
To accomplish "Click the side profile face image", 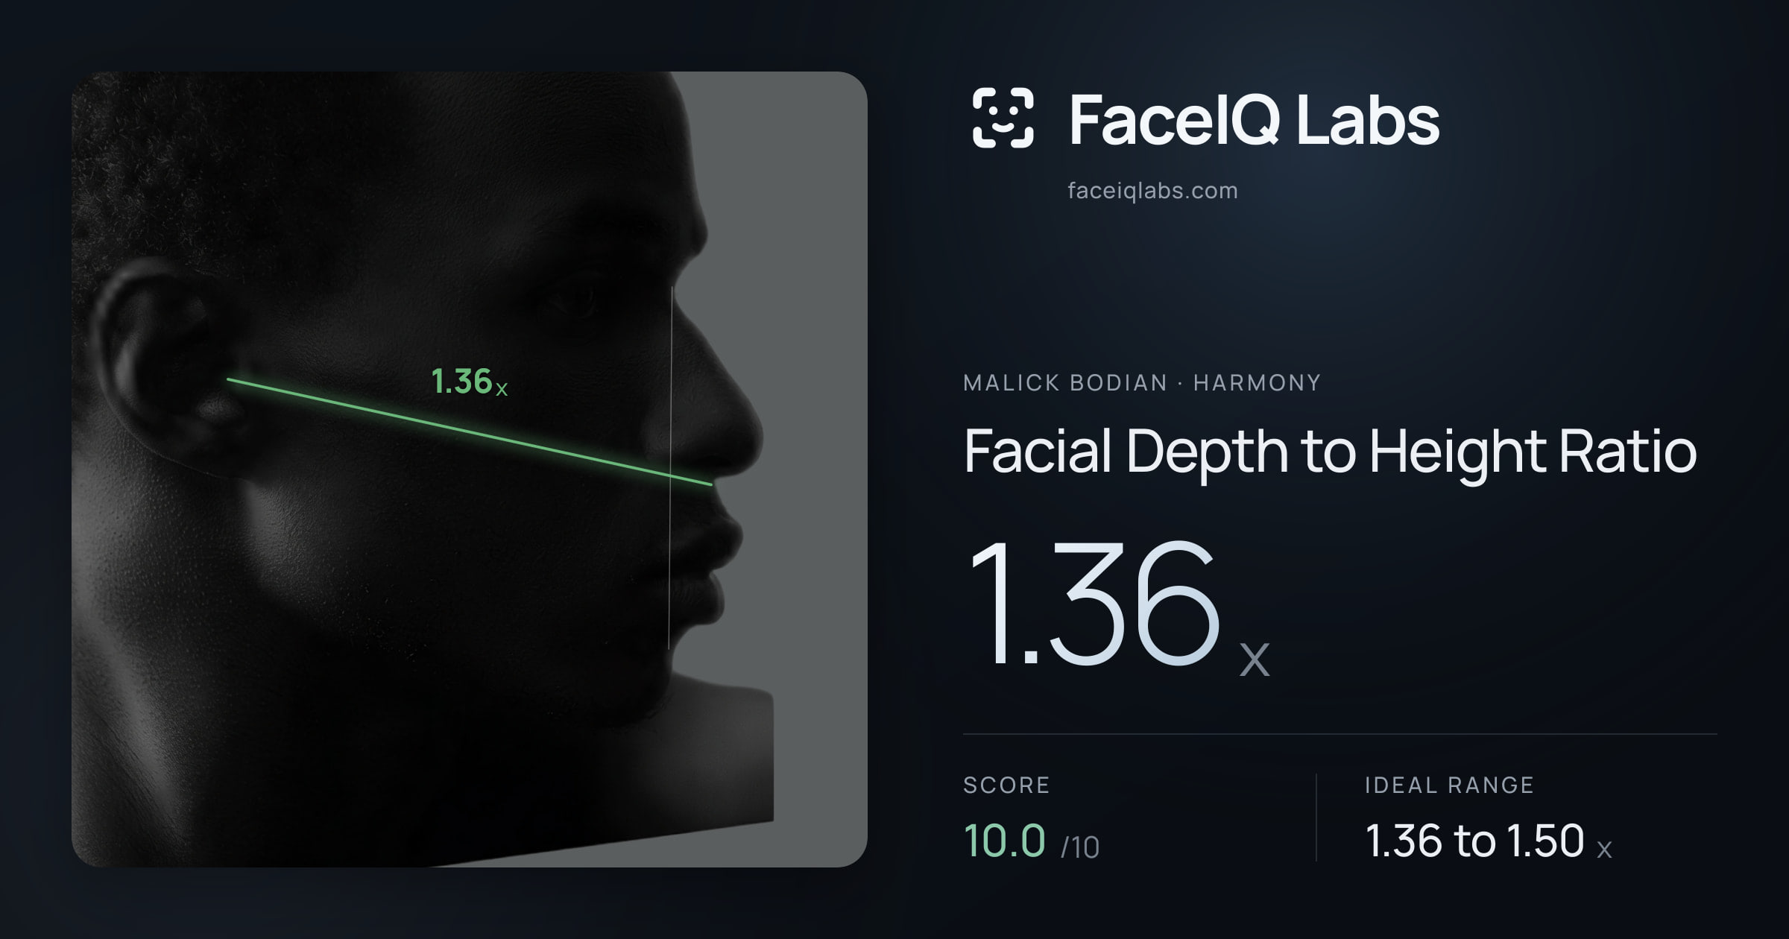I will 470,469.
